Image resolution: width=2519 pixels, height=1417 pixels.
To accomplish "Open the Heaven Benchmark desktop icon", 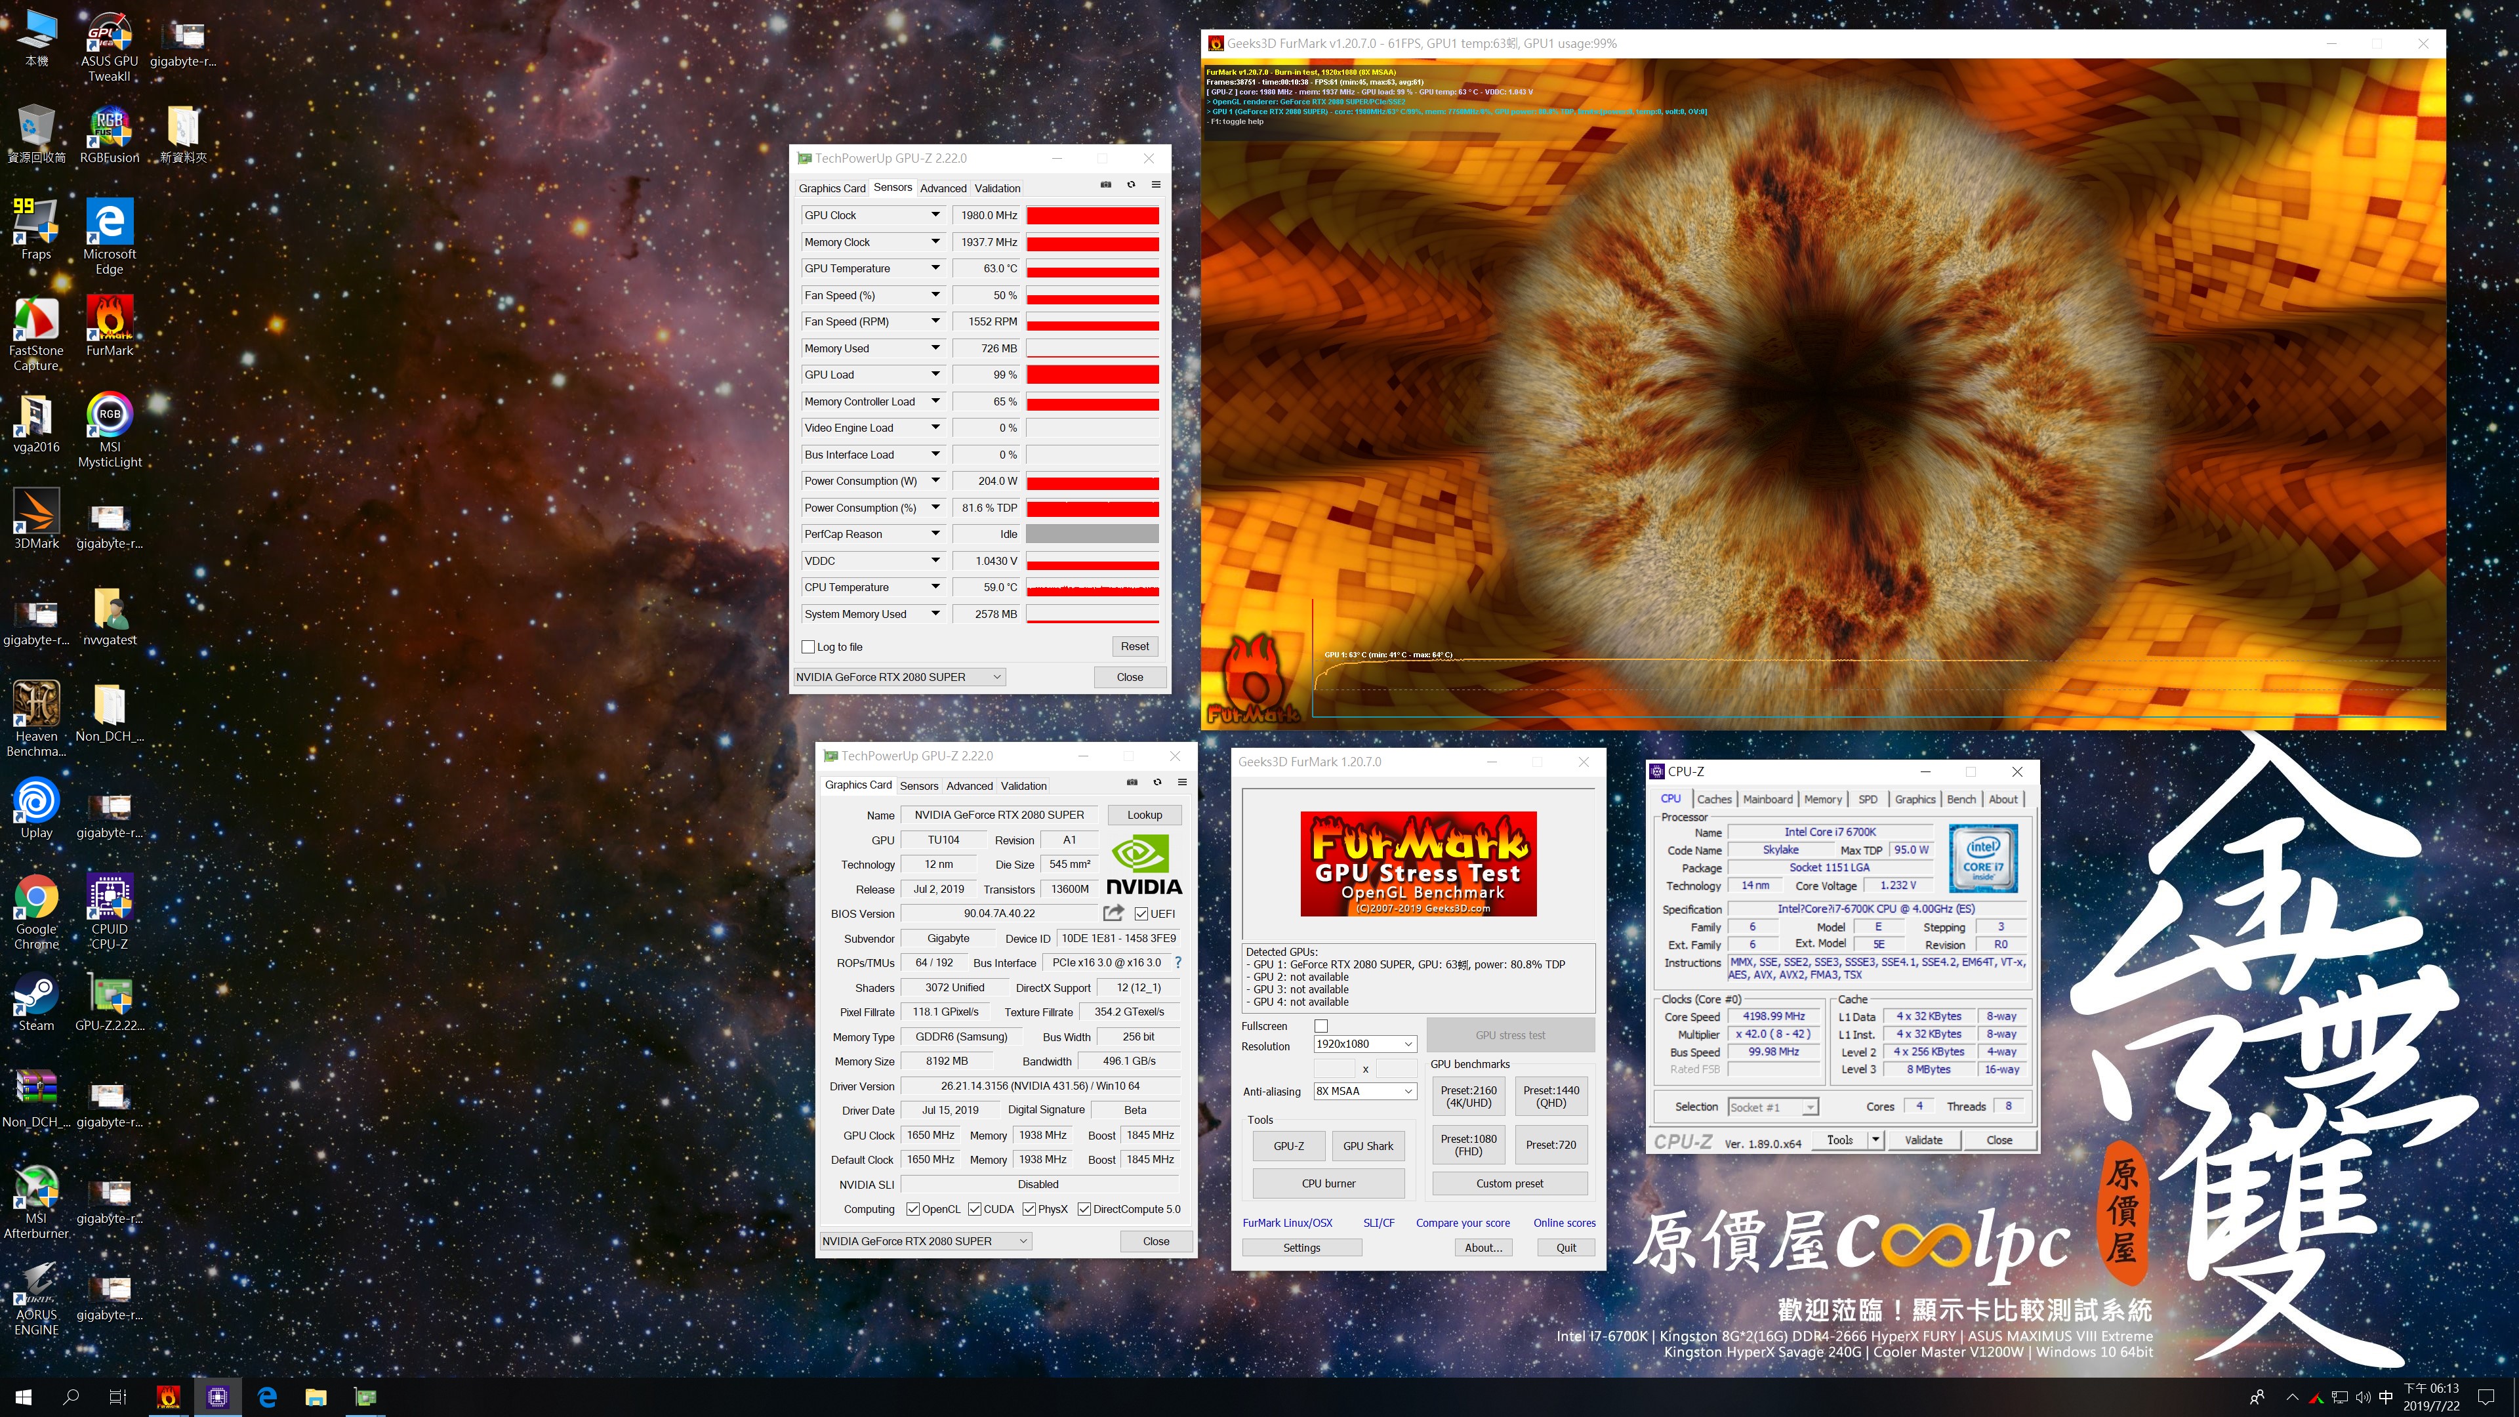I will pos(36,720).
